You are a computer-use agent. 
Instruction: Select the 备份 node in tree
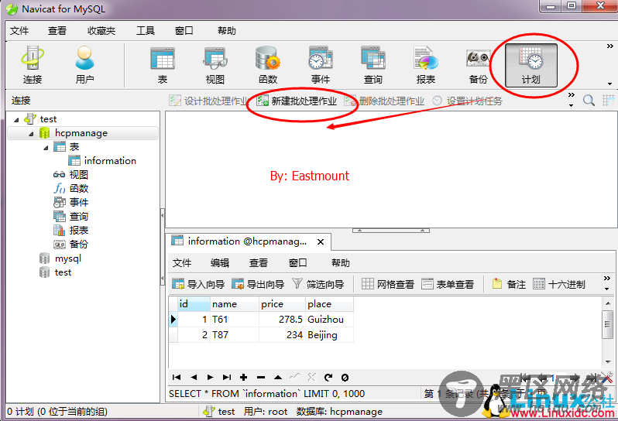71,245
